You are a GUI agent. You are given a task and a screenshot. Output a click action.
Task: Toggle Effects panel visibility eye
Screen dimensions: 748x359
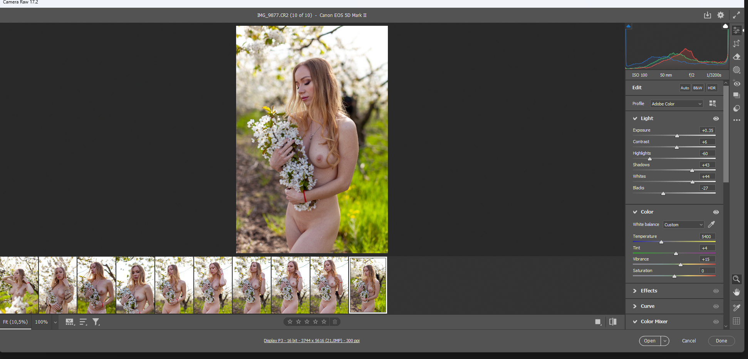(716, 291)
